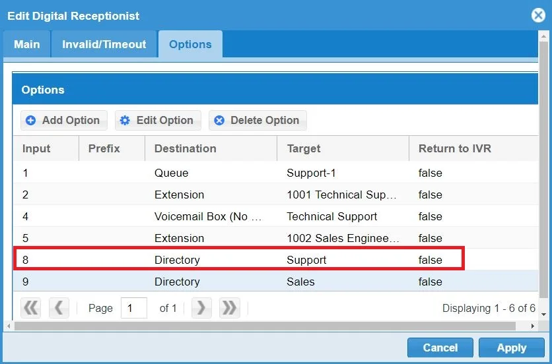Sort by the Prefix column header

coord(112,148)
